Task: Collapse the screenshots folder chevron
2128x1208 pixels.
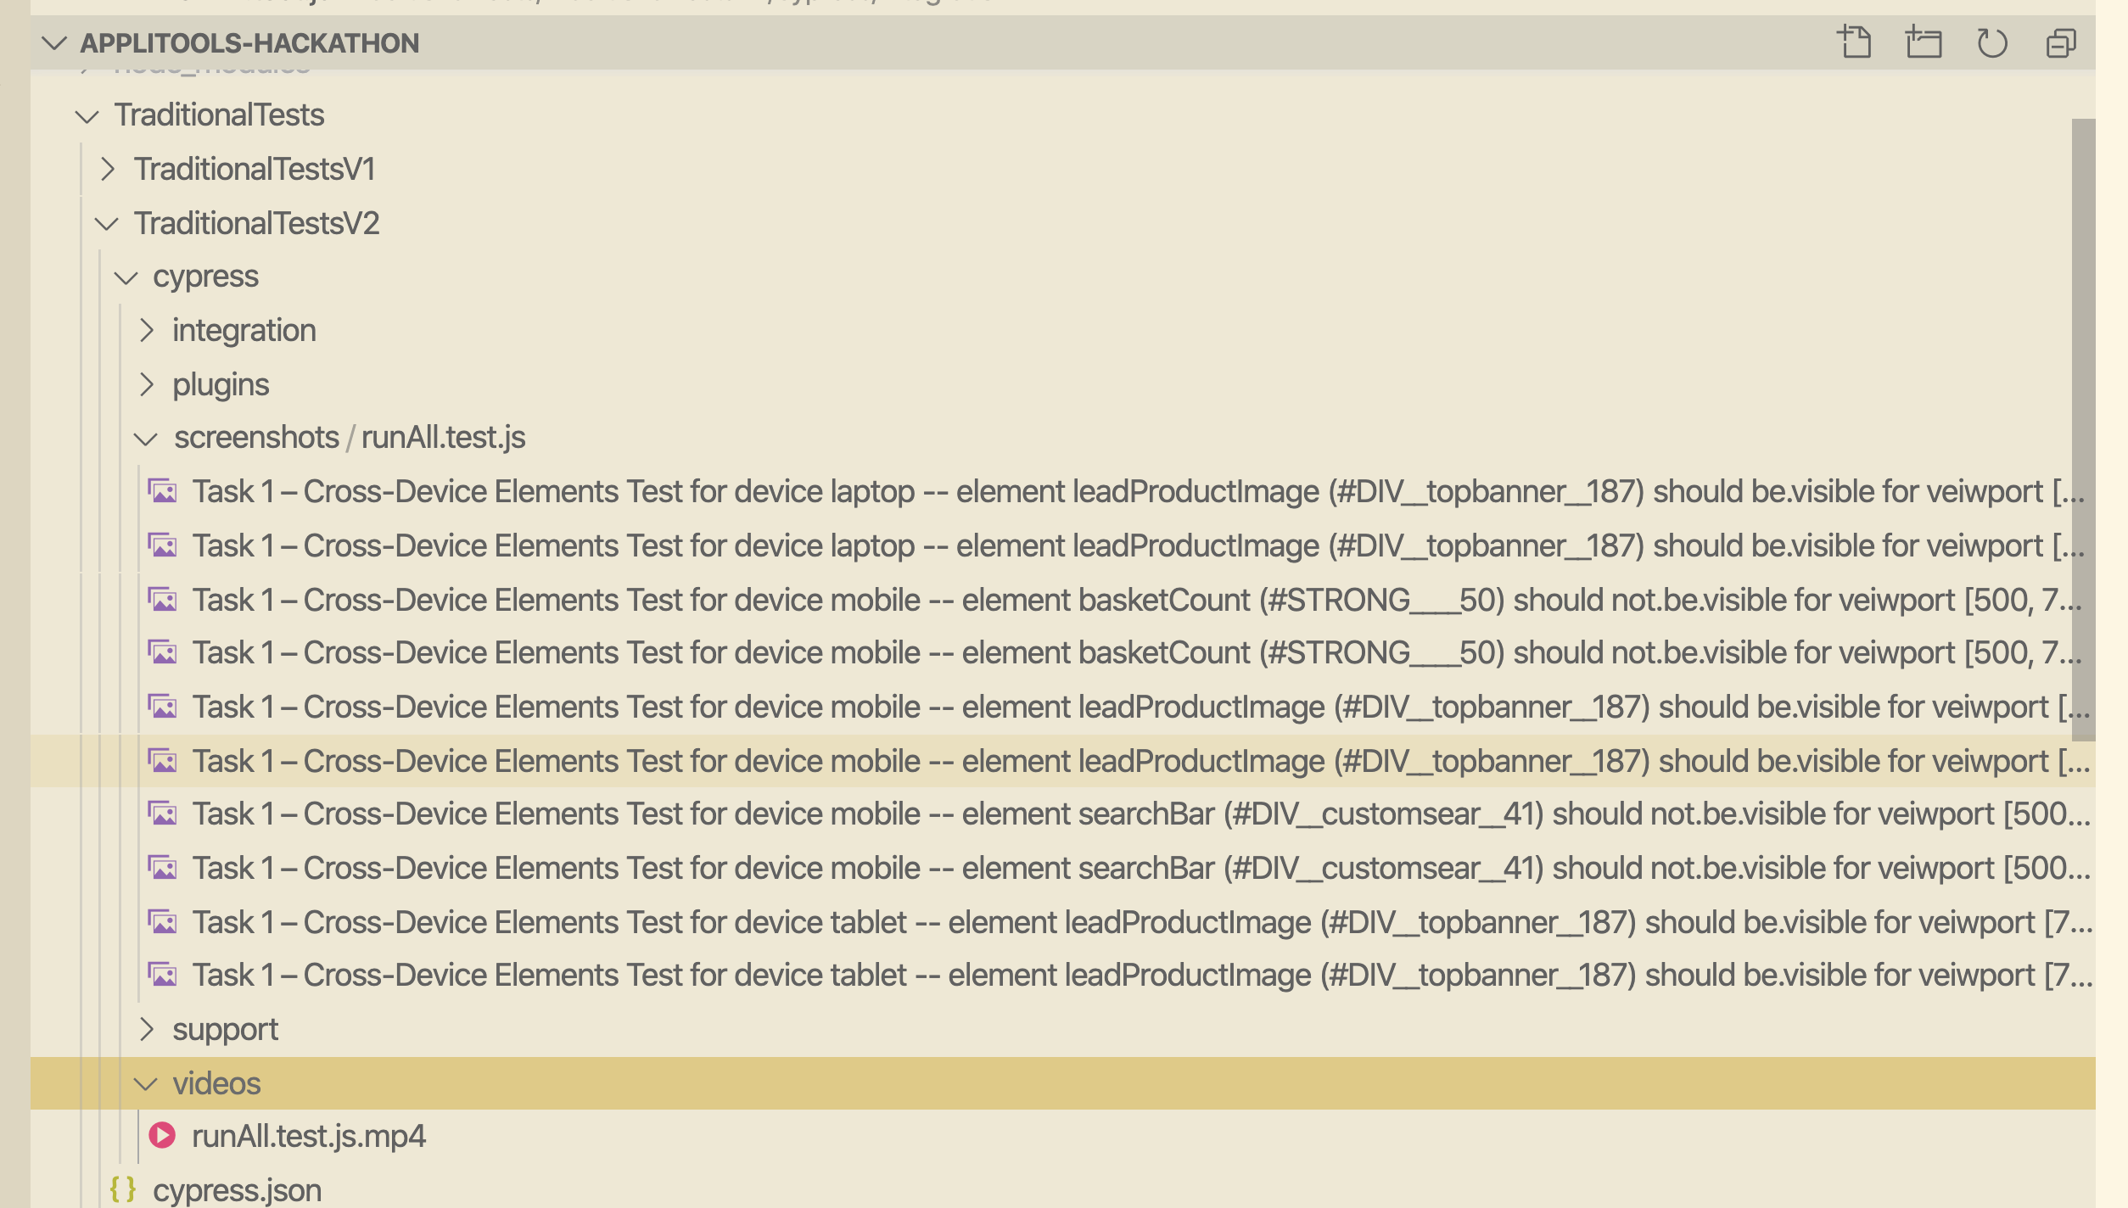Action: pyautogui.click(x=146, y=439)
